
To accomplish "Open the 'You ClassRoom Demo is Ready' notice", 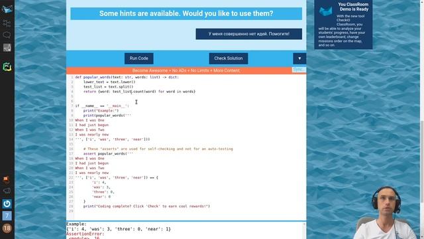I will 343,25.
